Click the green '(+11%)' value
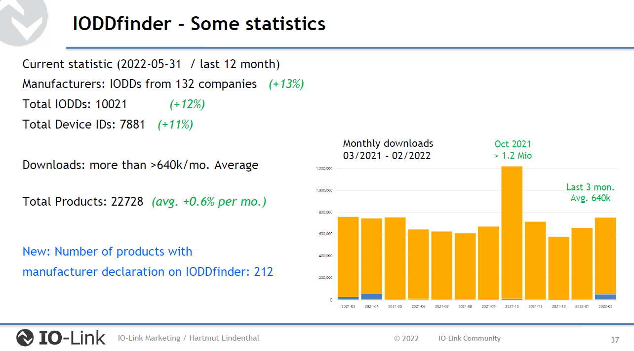The image size is (634, 351). tap(175, 125)
